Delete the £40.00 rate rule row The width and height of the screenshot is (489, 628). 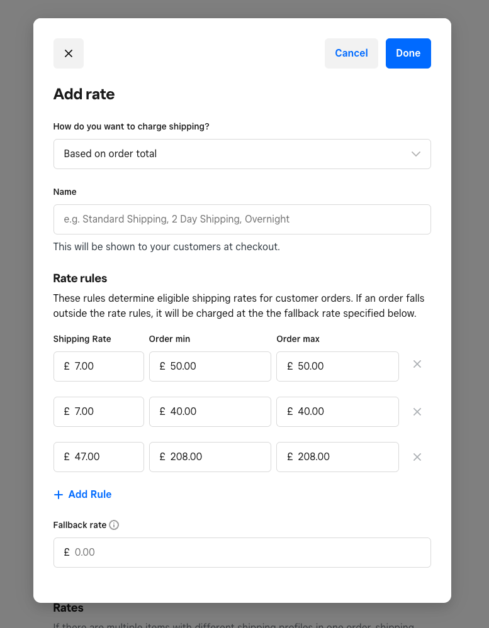417,412
